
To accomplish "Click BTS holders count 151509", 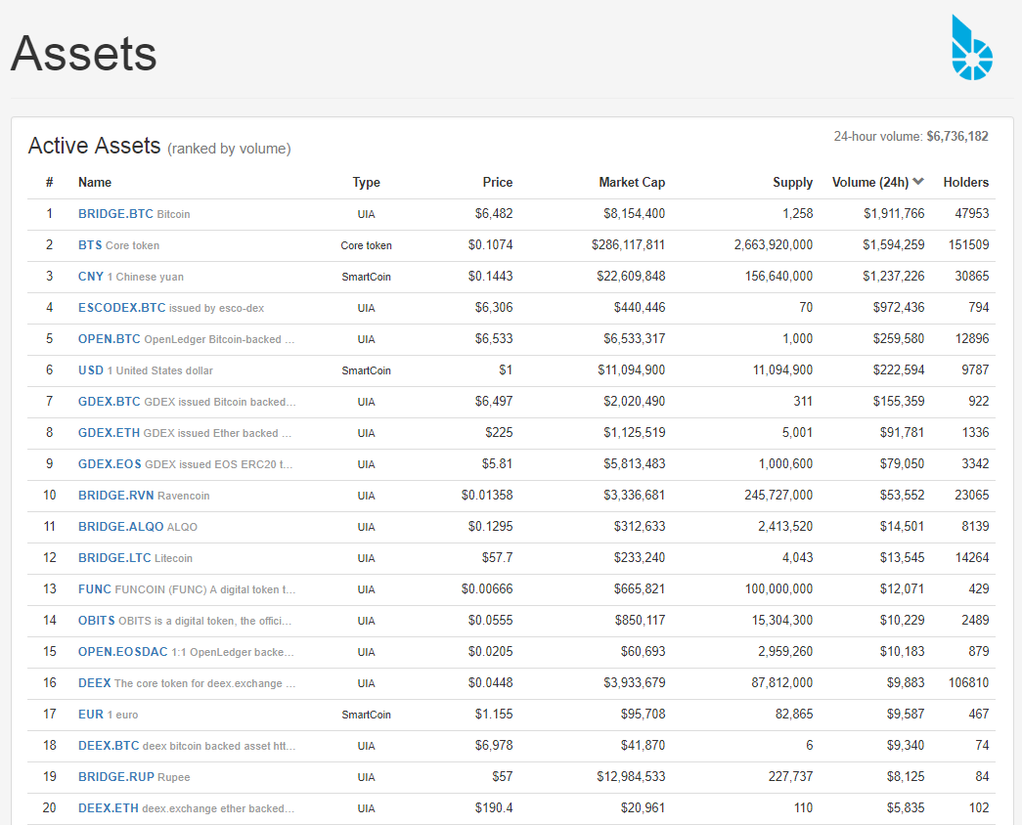I will click(968, 245).
